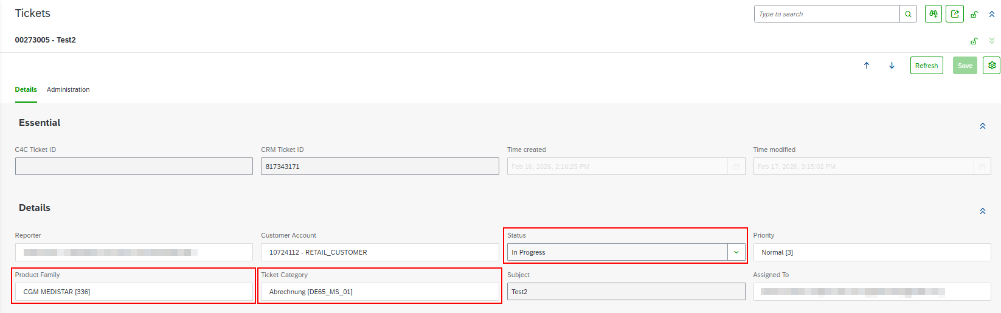Image resolution: width=1001 pixels, height=313 pixels.
Task: Collapse the Essential section
Action: pyautogui.click(x=983, y=126)
